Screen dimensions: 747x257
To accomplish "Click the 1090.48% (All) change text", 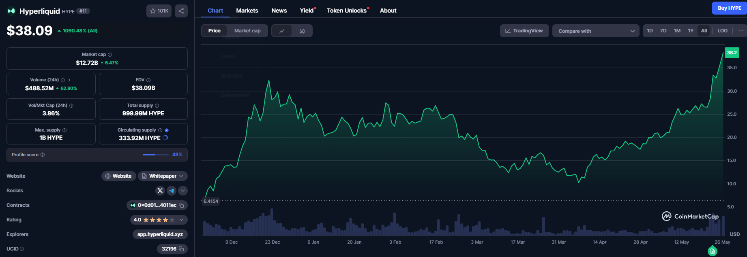I will 80,31.
